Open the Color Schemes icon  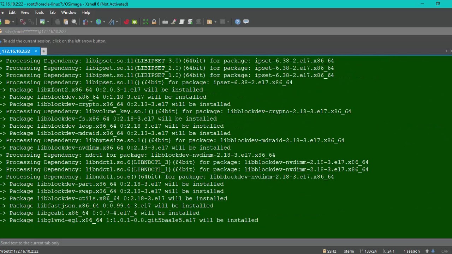[85, 22]
